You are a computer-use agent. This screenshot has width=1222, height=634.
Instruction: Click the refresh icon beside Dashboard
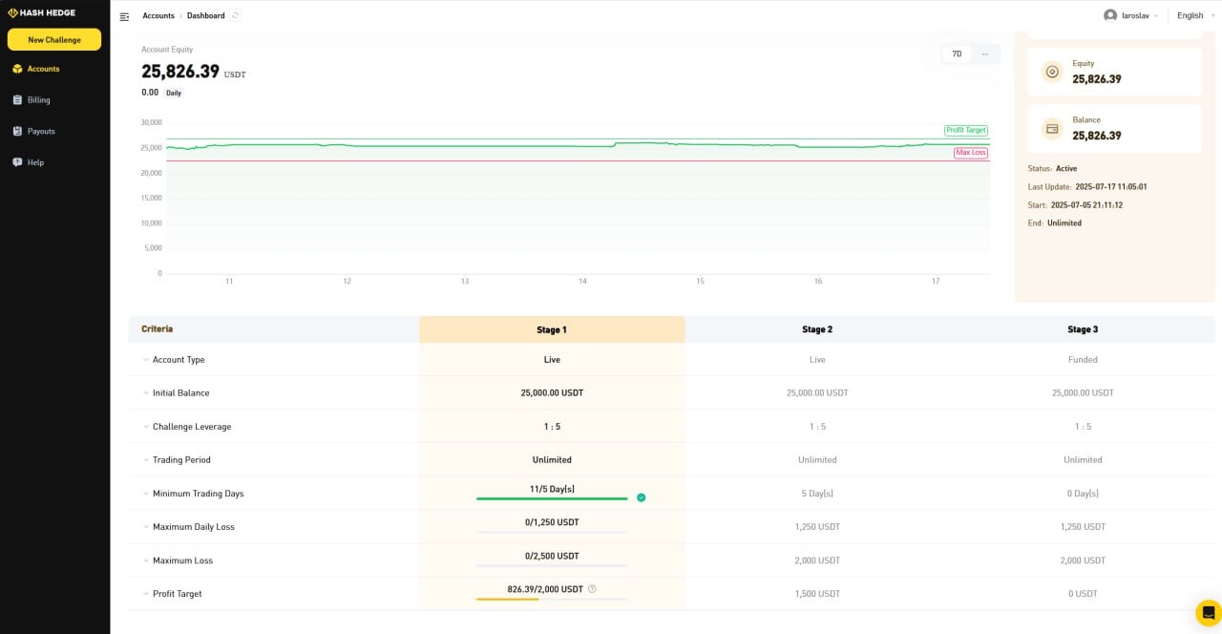pos(236,15)
